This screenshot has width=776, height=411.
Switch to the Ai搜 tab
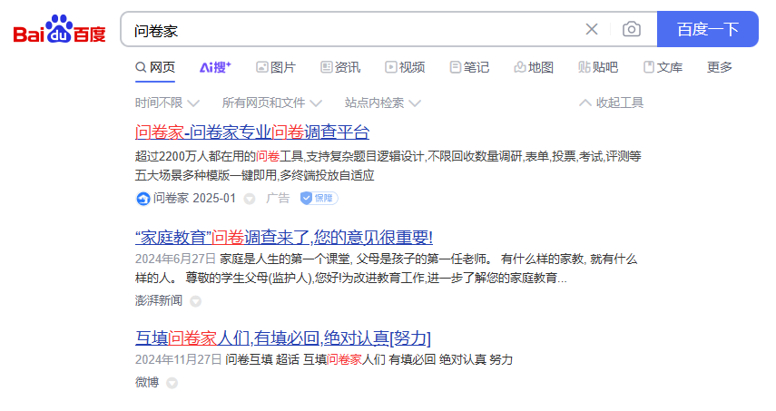click(x=215, y=67)
